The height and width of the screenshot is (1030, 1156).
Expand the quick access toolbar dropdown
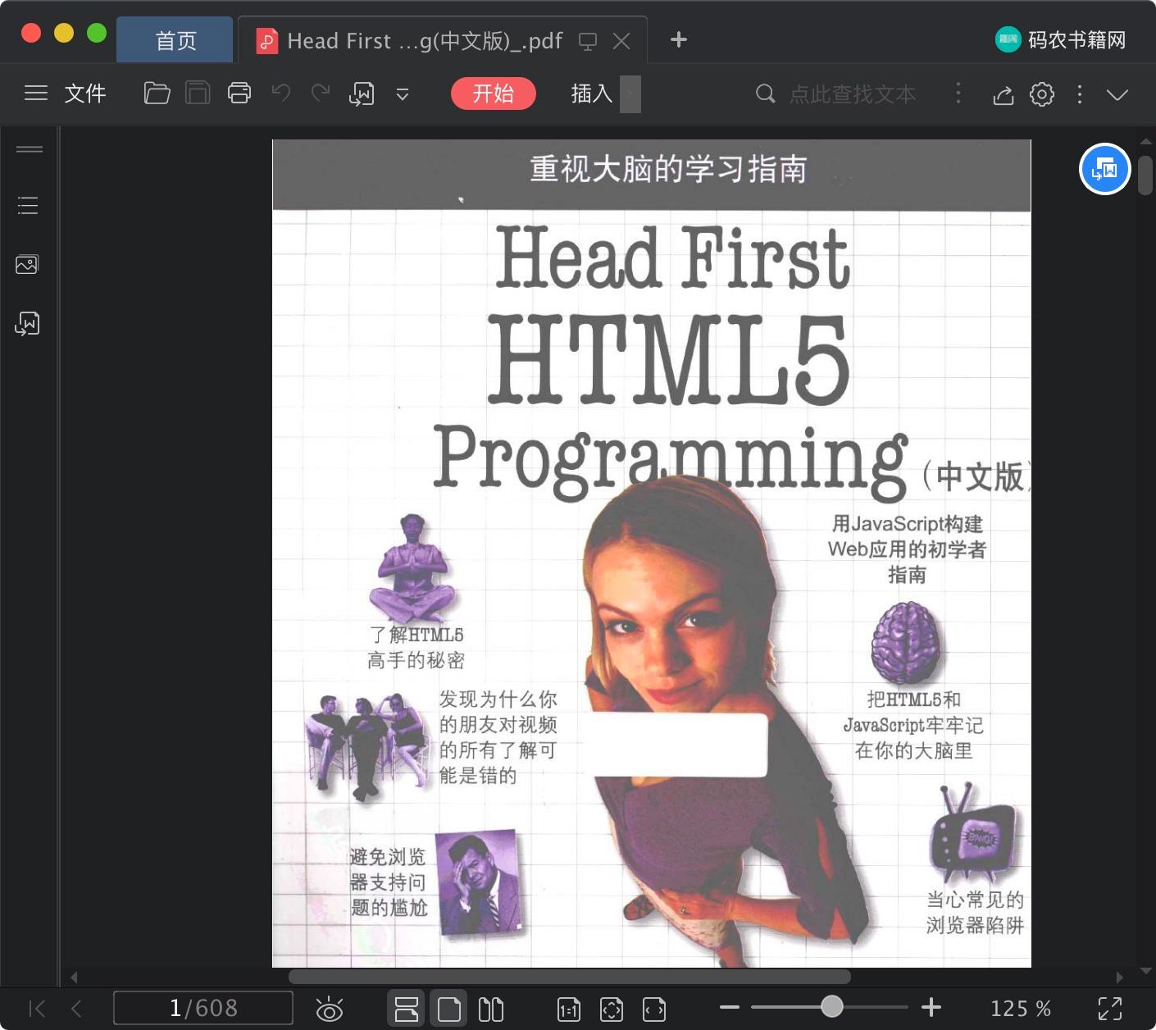403,94
